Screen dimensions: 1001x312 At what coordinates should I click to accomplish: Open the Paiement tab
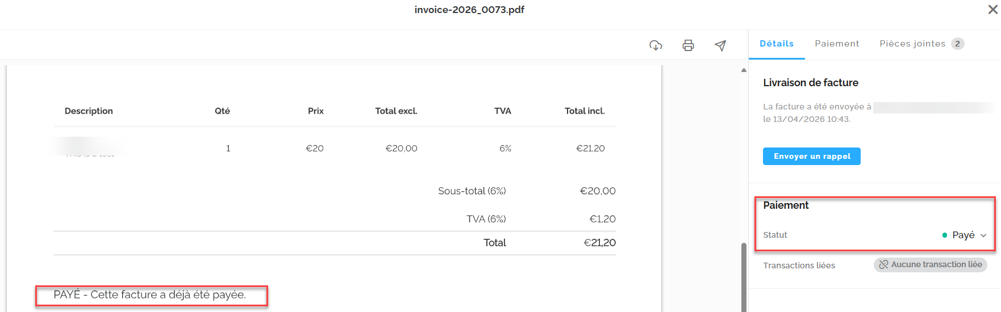point(836,44)
